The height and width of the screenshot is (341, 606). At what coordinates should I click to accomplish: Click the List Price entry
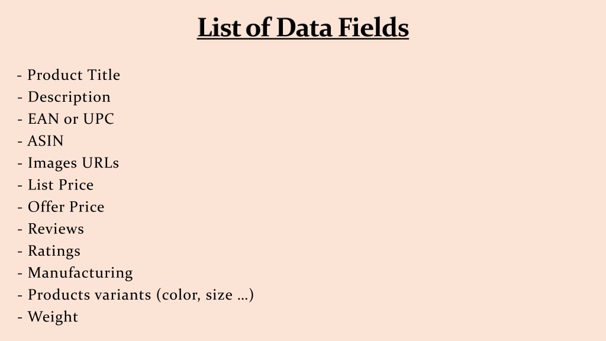point(55,185)
